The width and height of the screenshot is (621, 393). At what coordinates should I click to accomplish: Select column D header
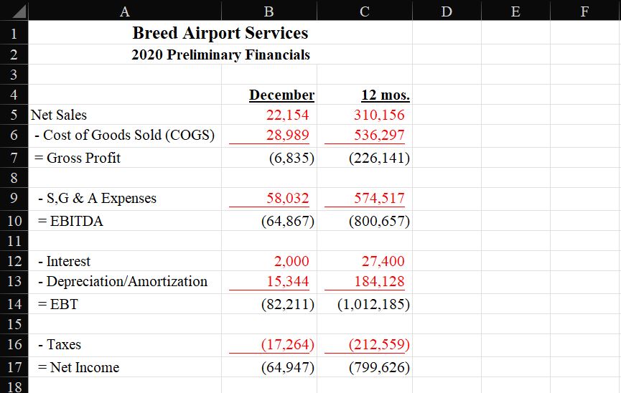[x=447, y=11]
